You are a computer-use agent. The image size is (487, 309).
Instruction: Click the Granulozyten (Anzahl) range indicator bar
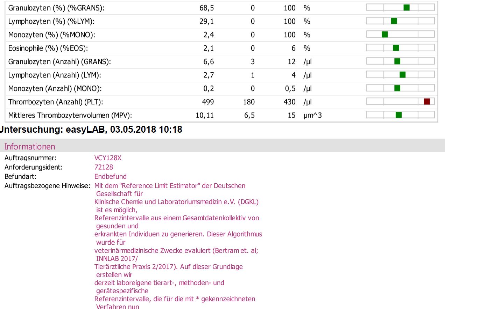pos(401,61)
